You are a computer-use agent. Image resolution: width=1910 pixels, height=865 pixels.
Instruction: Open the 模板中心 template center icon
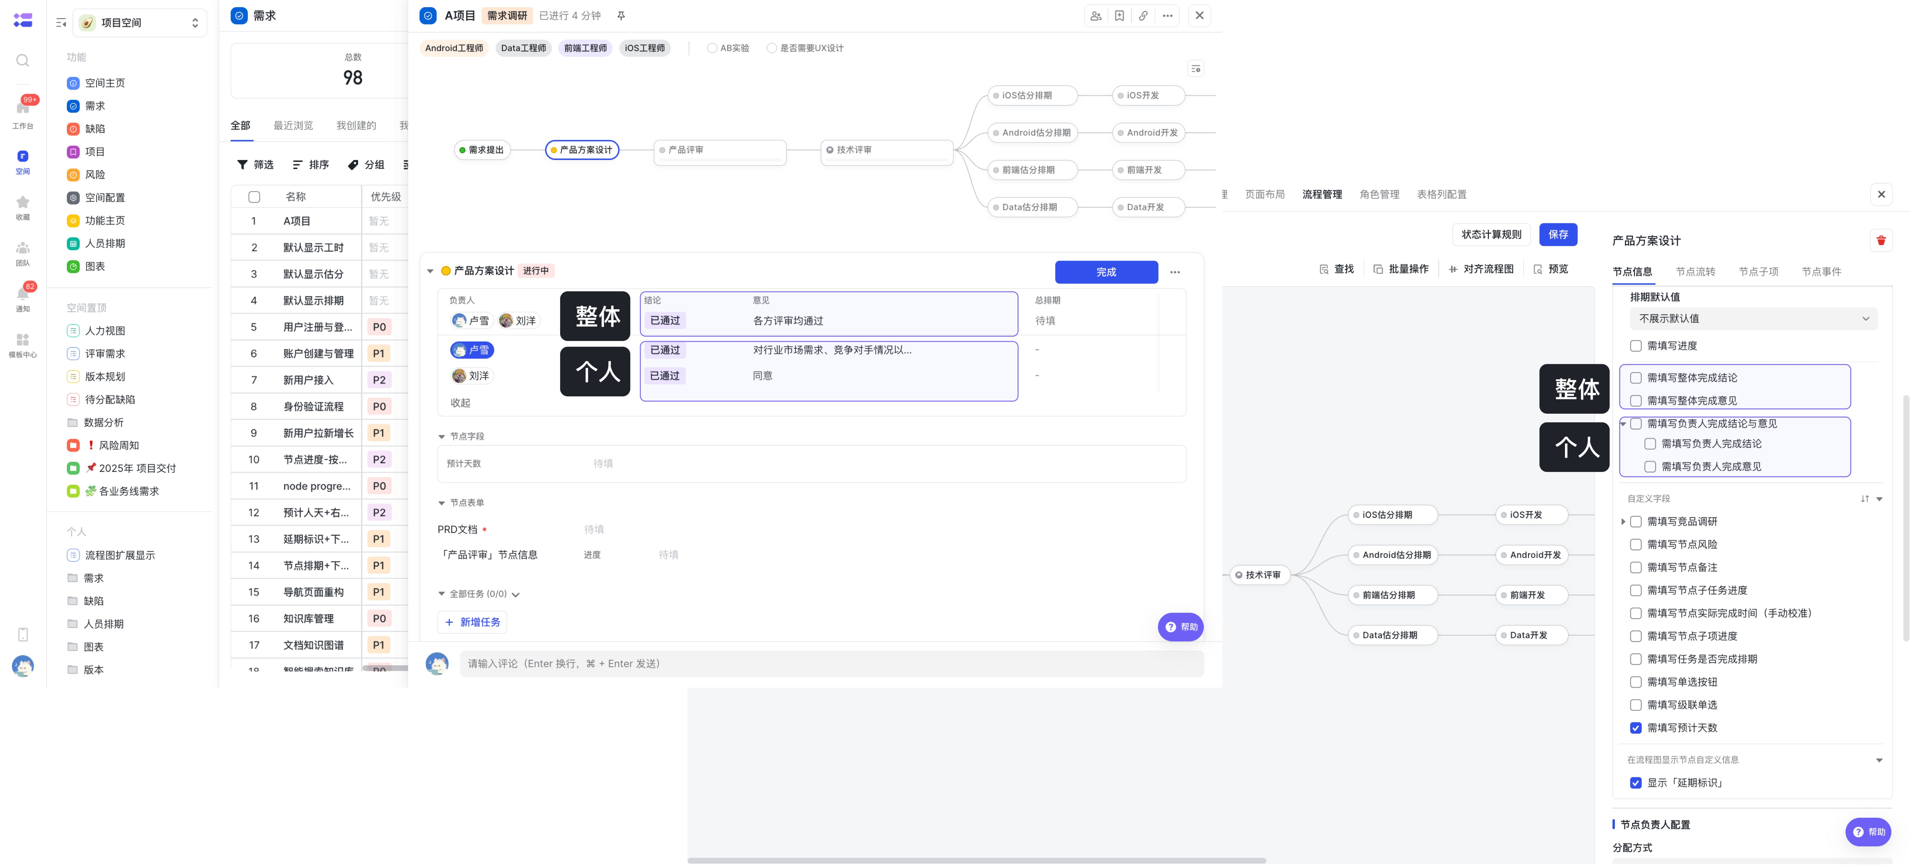(x=22, y=345)
